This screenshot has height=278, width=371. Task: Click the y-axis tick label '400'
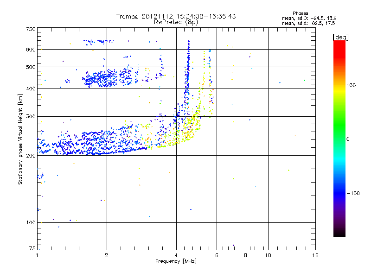[31, 88]
